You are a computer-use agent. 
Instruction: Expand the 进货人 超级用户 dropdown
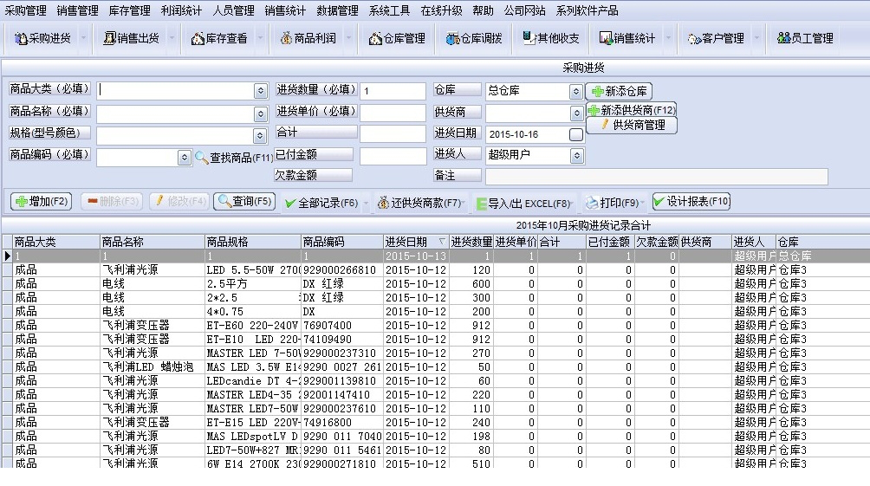(x=576, y=156)
